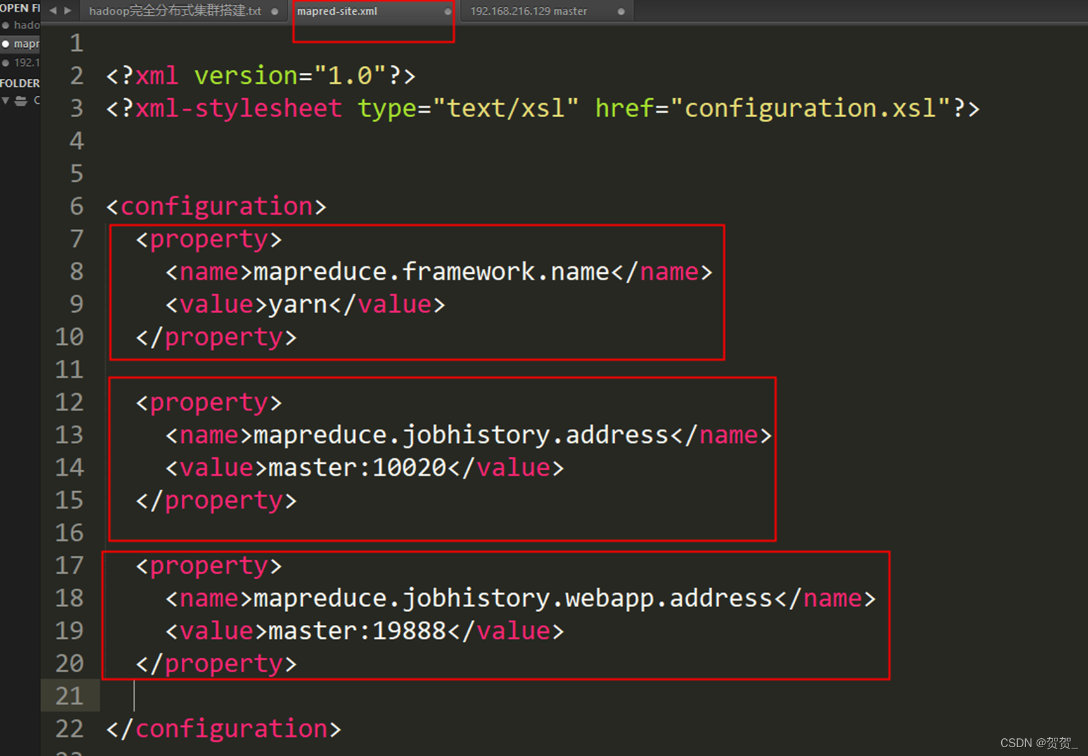The width and height of the screenshot is (1088, 756).
Task: Click the value master:19888
Action: click(x=357, y=631)
